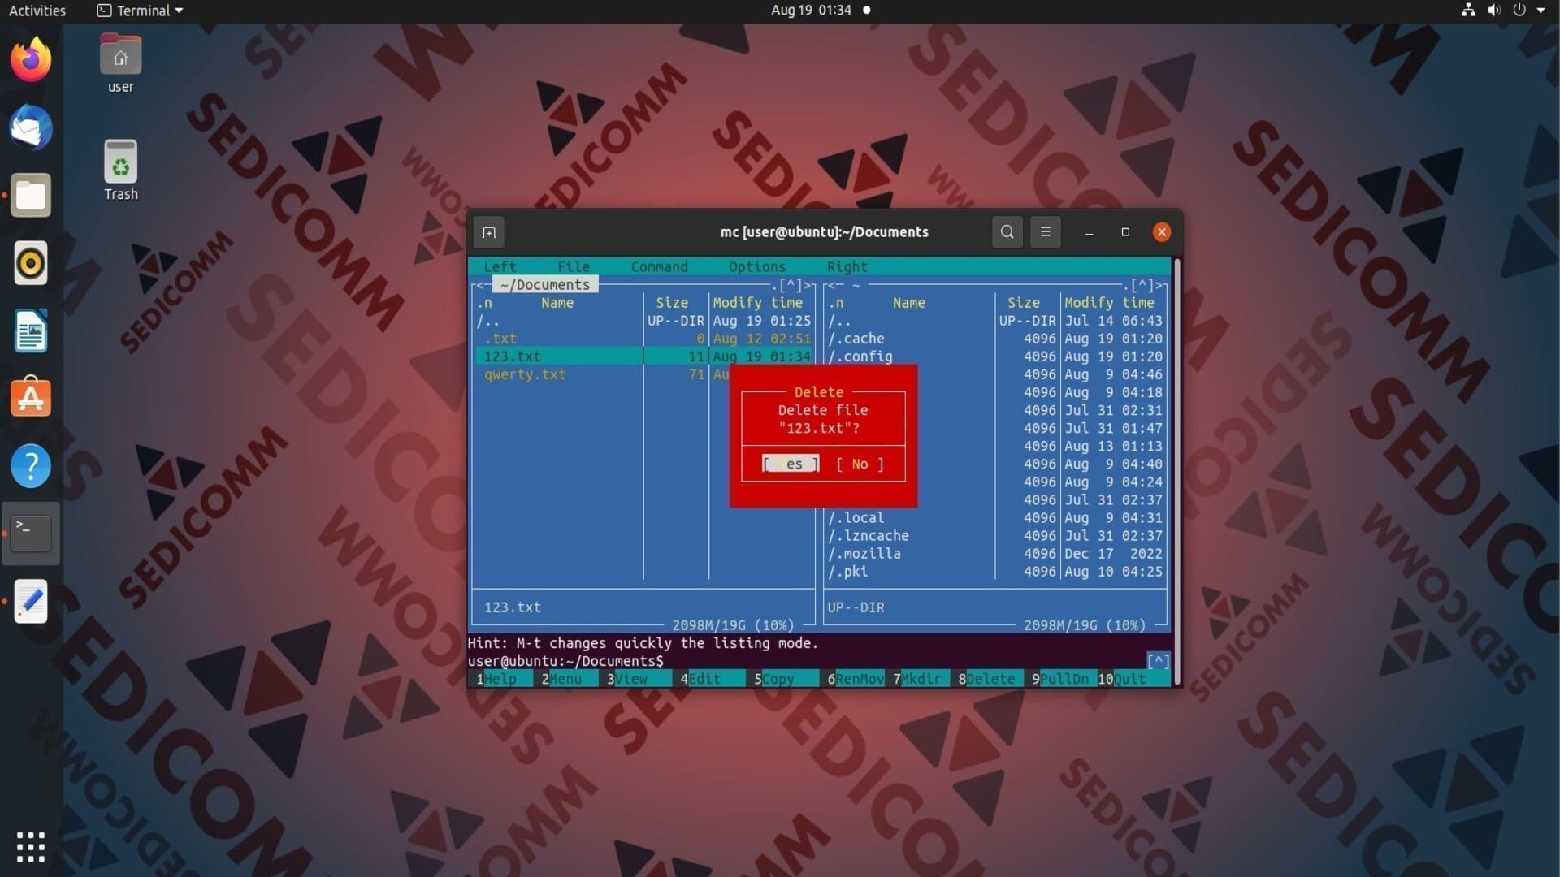
Task: Open the terminal hamburger menu
Action: point(1046,232)
